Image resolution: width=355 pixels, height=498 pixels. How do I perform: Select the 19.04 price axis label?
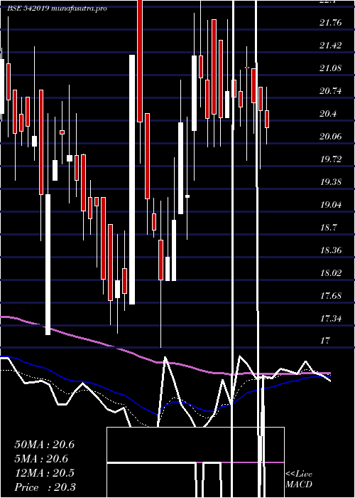point(331,205)
